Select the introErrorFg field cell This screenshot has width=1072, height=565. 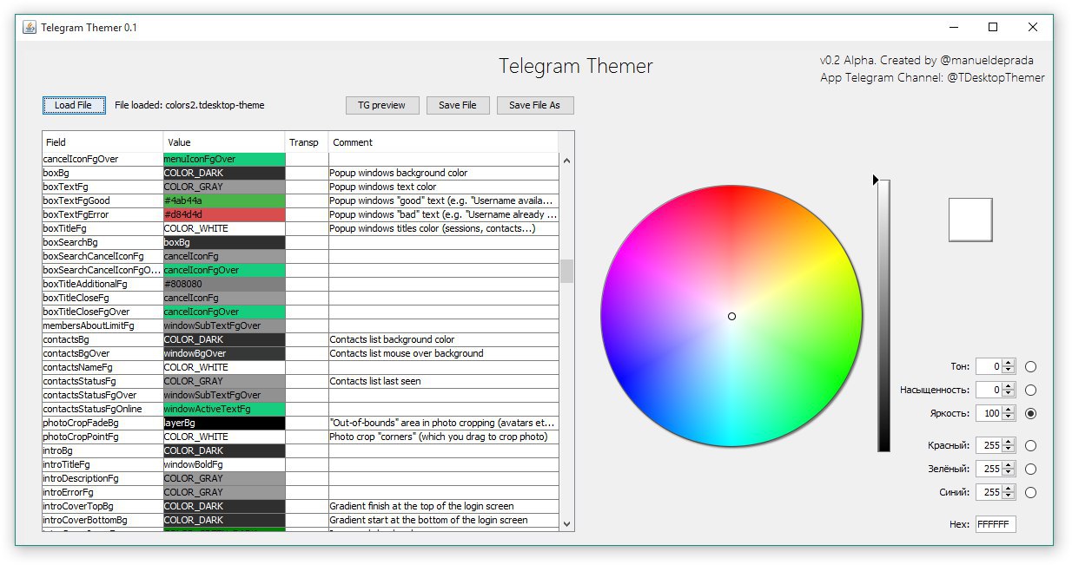pos(103,492)
